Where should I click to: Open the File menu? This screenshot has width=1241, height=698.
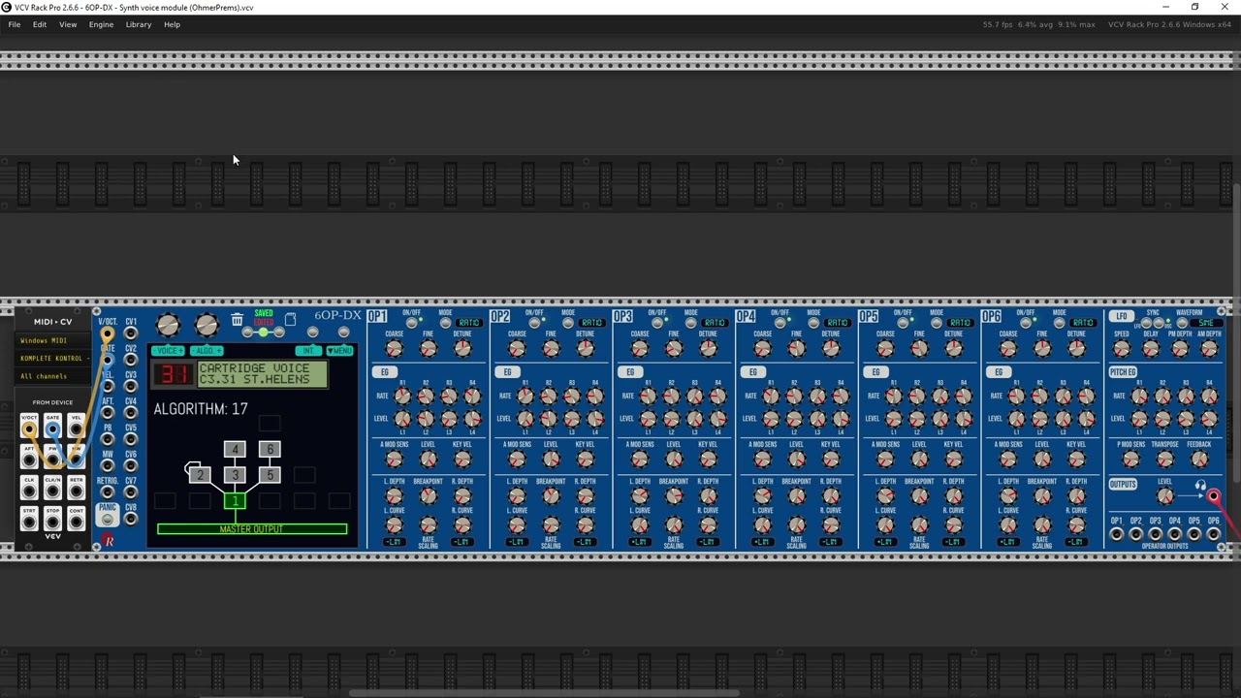coord(15,24)
